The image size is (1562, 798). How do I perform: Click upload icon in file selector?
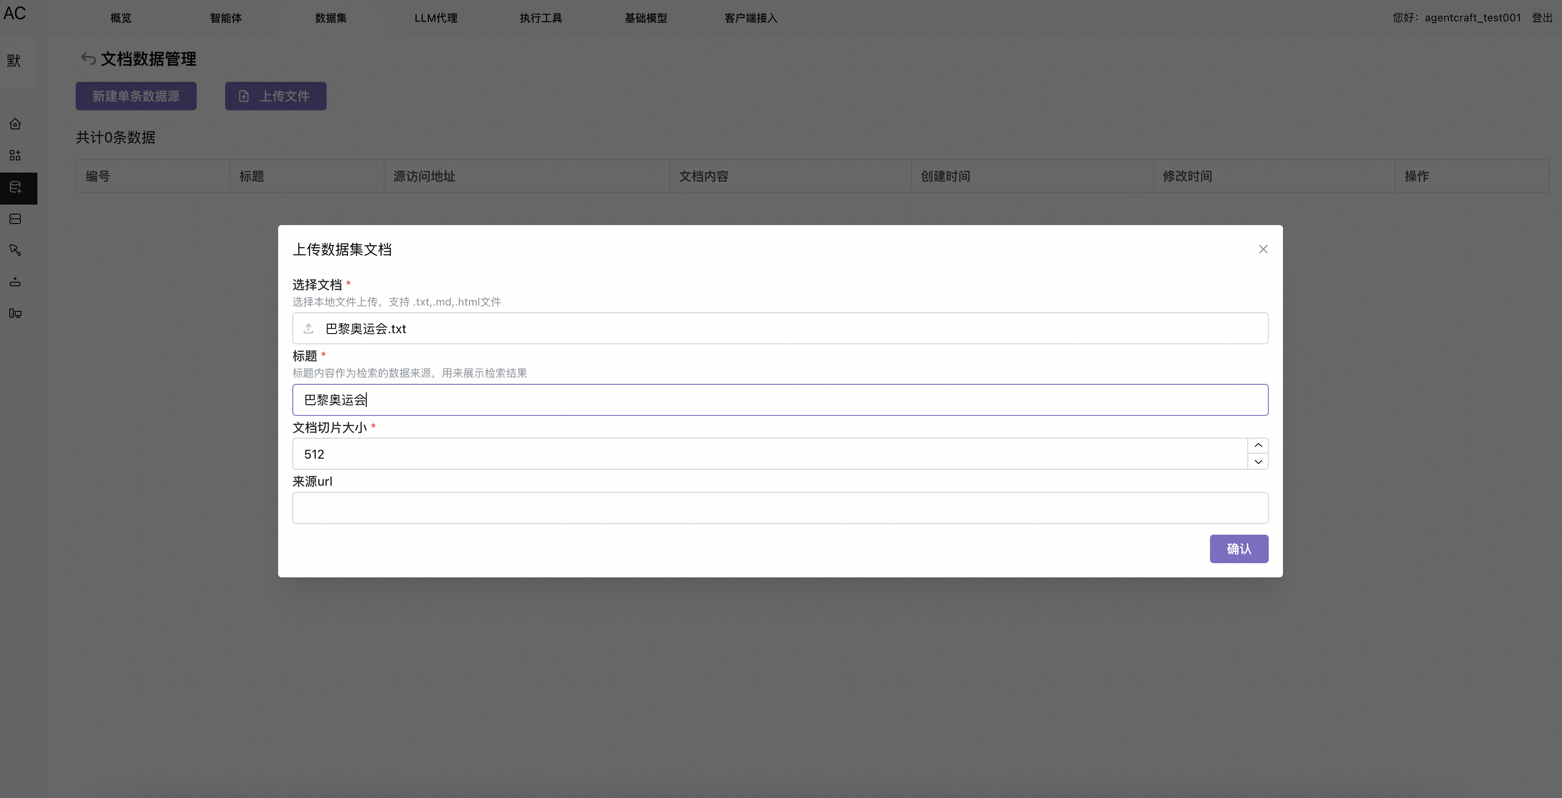(308, 328)
